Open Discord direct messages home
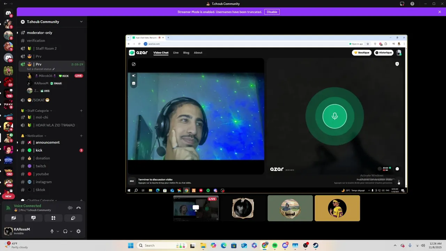 click(8, 13)
